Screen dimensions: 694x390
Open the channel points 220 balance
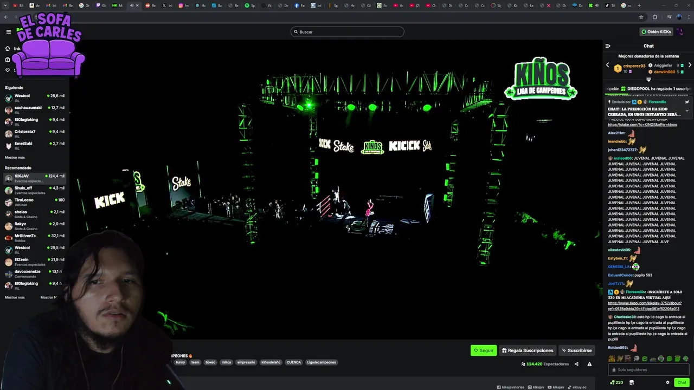pos(616,382)
